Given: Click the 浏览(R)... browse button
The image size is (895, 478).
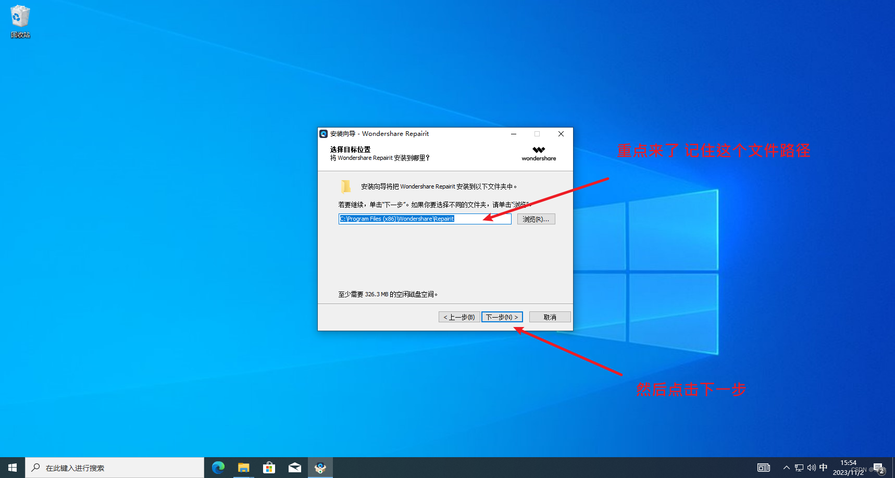Looking at the screenshot, I should [536, 219].
